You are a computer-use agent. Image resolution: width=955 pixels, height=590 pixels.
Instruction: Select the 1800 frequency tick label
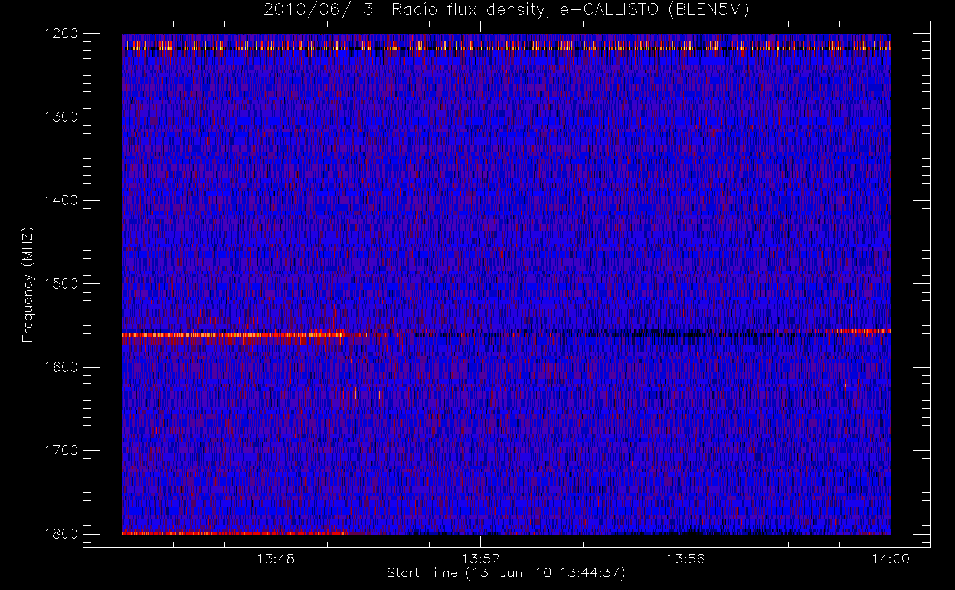coord(61,534)
